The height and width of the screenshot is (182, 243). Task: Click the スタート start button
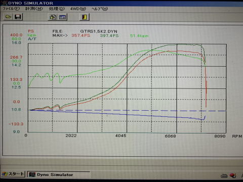pos(13,174)
